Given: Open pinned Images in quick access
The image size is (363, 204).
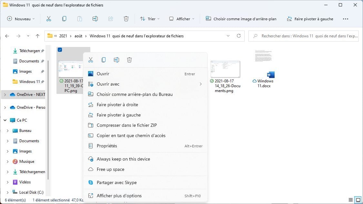Looking at the screenshot, I should [28, 71].
